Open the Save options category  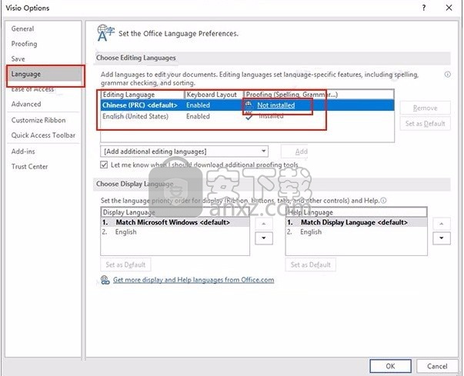(18, 59)
